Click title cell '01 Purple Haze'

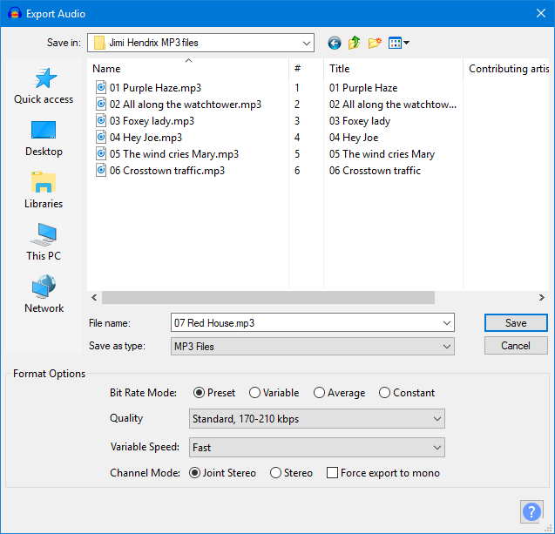pyautogui.click(x=363, y=87)
